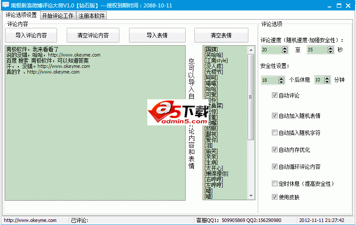This screenshot has width=356, height=225.
Task: Open the 注册本软件 tab
Action: point(92,16)
